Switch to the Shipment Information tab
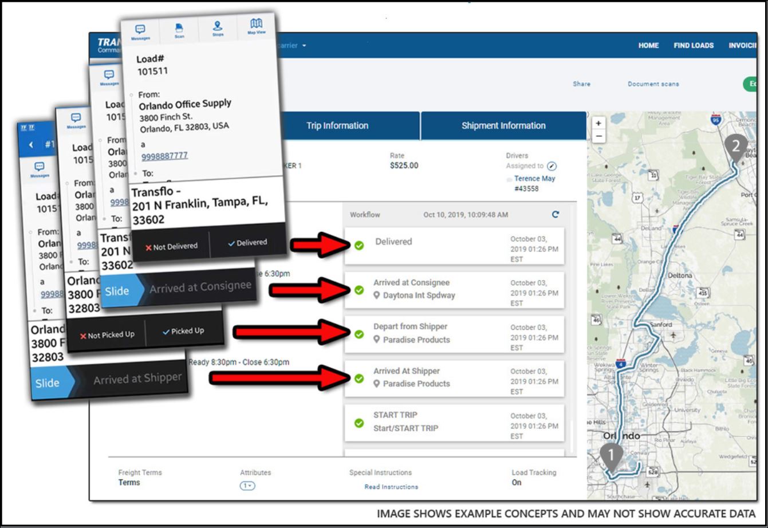 click(503, 126)
